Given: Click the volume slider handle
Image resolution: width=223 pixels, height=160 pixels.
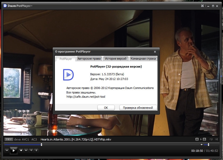Looking at the screenshot, I should click(208, 144).
